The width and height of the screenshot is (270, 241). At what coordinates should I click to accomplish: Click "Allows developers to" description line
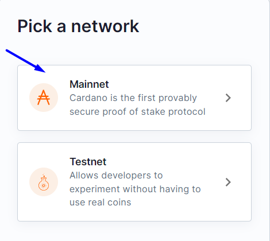pos(116,176)
